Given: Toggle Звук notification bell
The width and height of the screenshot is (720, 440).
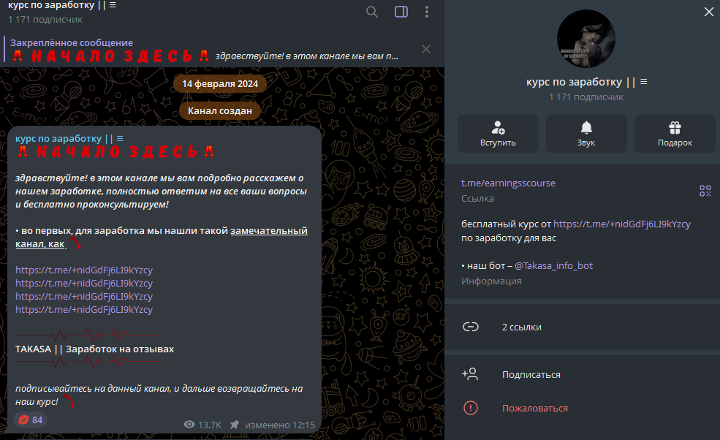Looking at the screenshot, I should [586, 134].
